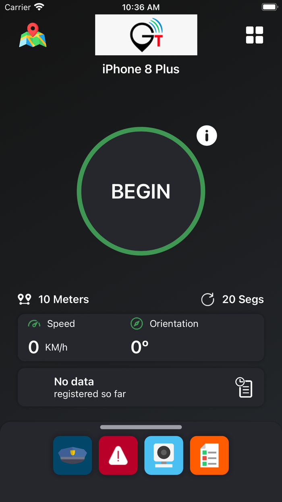
Task: Tap the refresh interval icon
Action: tap(207, 299)
